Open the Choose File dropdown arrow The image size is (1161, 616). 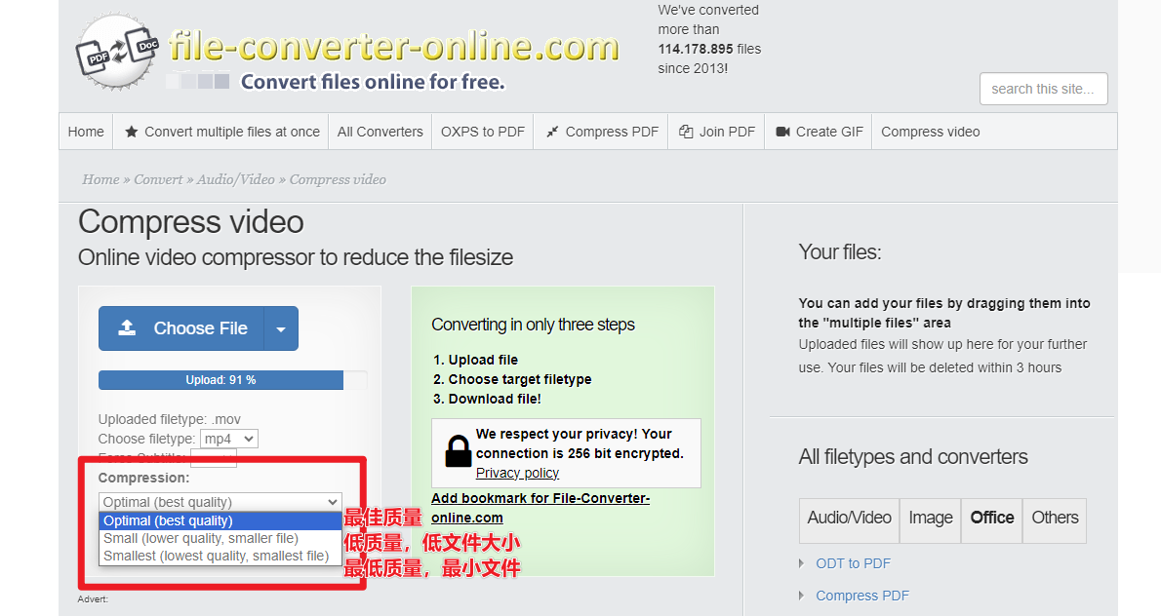point(281,328)
